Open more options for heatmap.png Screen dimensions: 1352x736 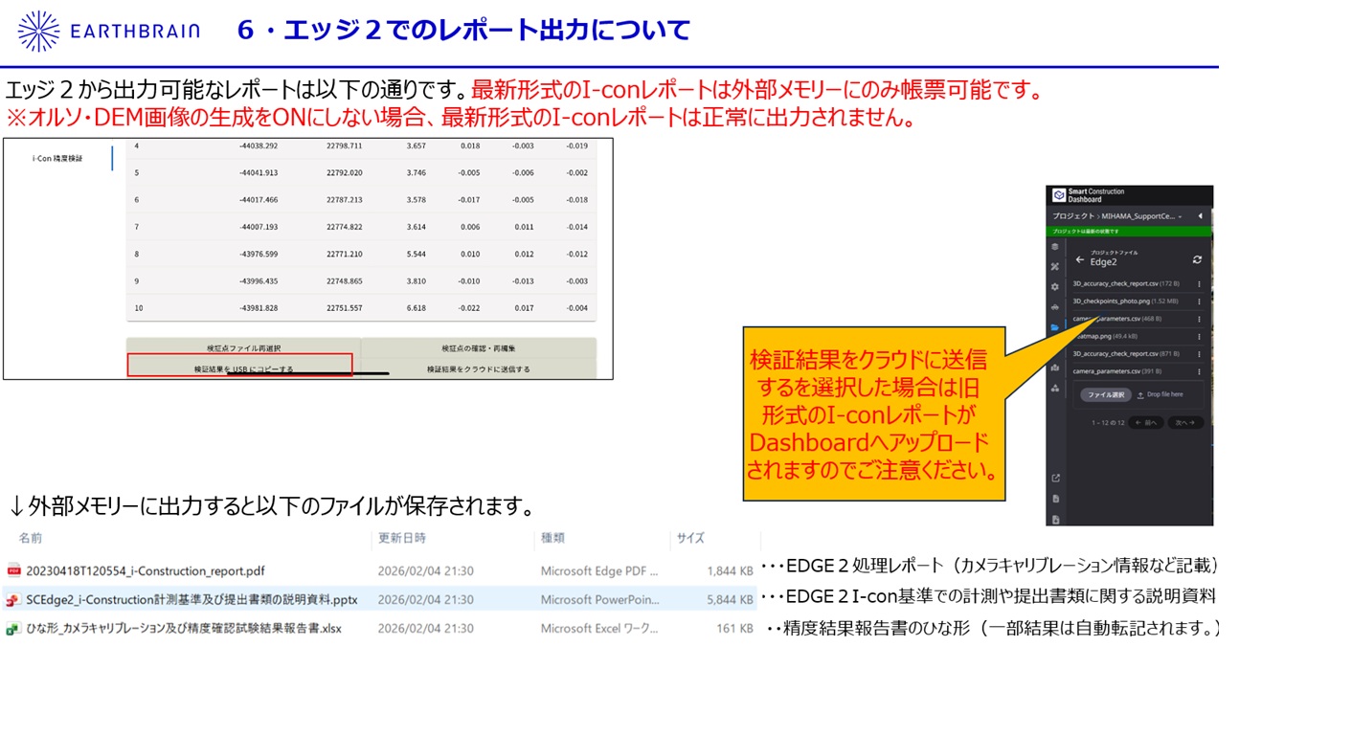(x=1199, y=337)
